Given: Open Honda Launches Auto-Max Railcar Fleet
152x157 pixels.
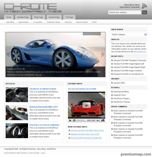Looking at the screenshot, I should tap(87, 131).
